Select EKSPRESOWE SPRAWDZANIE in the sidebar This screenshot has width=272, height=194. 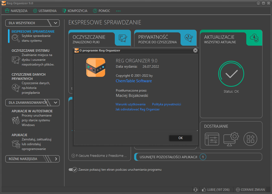point(33,31)
